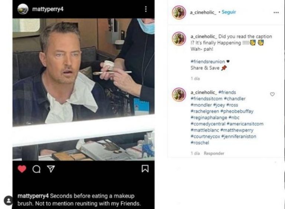Share post using paper plane icon
This screenshot has width=285, height=209.
51,169
